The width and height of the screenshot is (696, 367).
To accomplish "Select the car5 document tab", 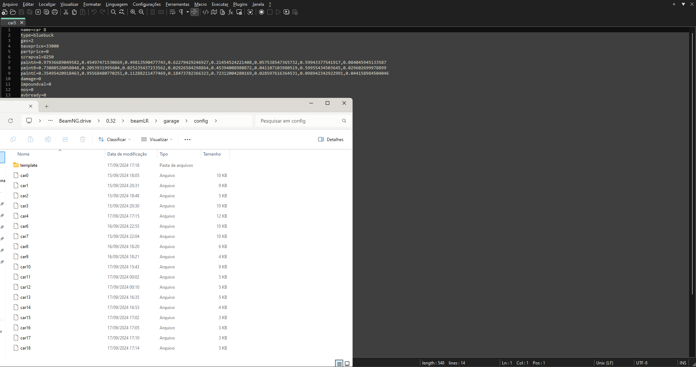I will tap(12, 22).
